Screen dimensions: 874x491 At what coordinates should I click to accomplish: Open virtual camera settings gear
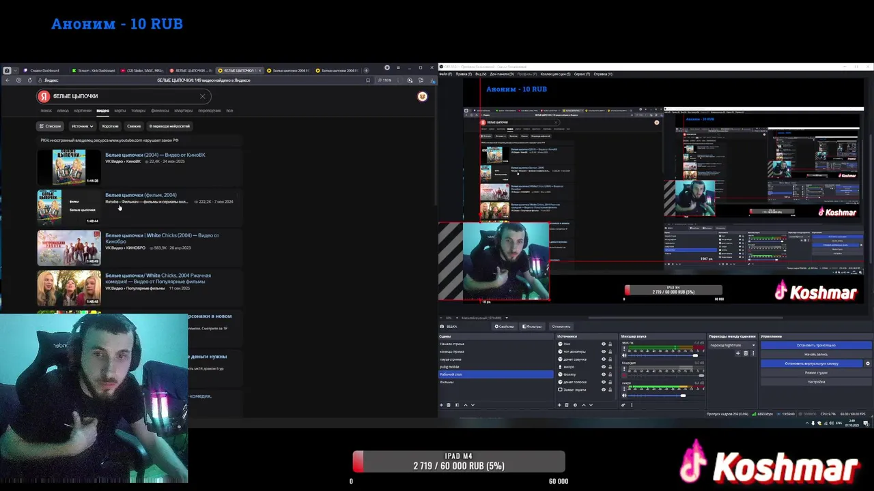pyautogui.click(x=868, y=363)
